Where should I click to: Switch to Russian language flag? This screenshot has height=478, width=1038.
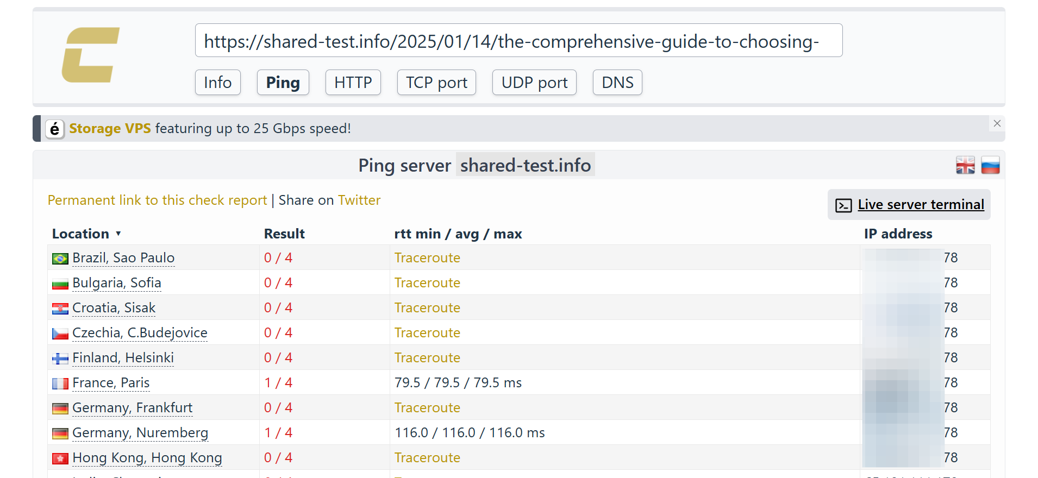point(990,165)
